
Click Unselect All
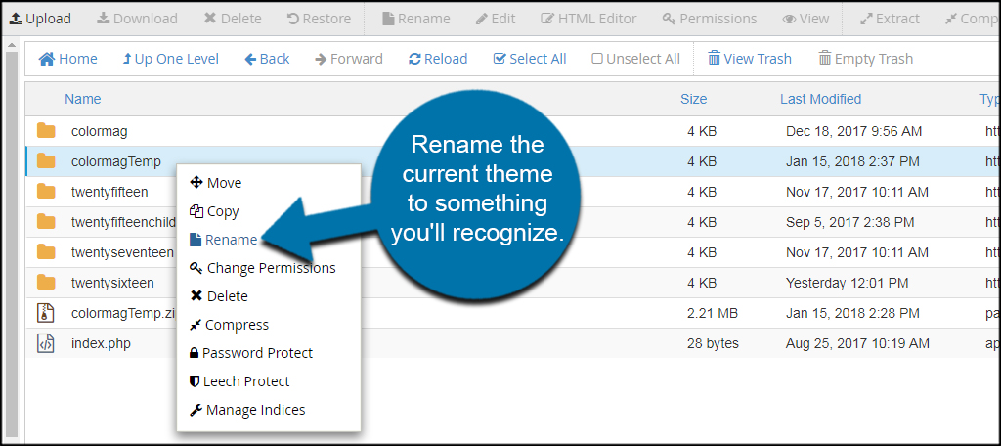tap(635, 59)
